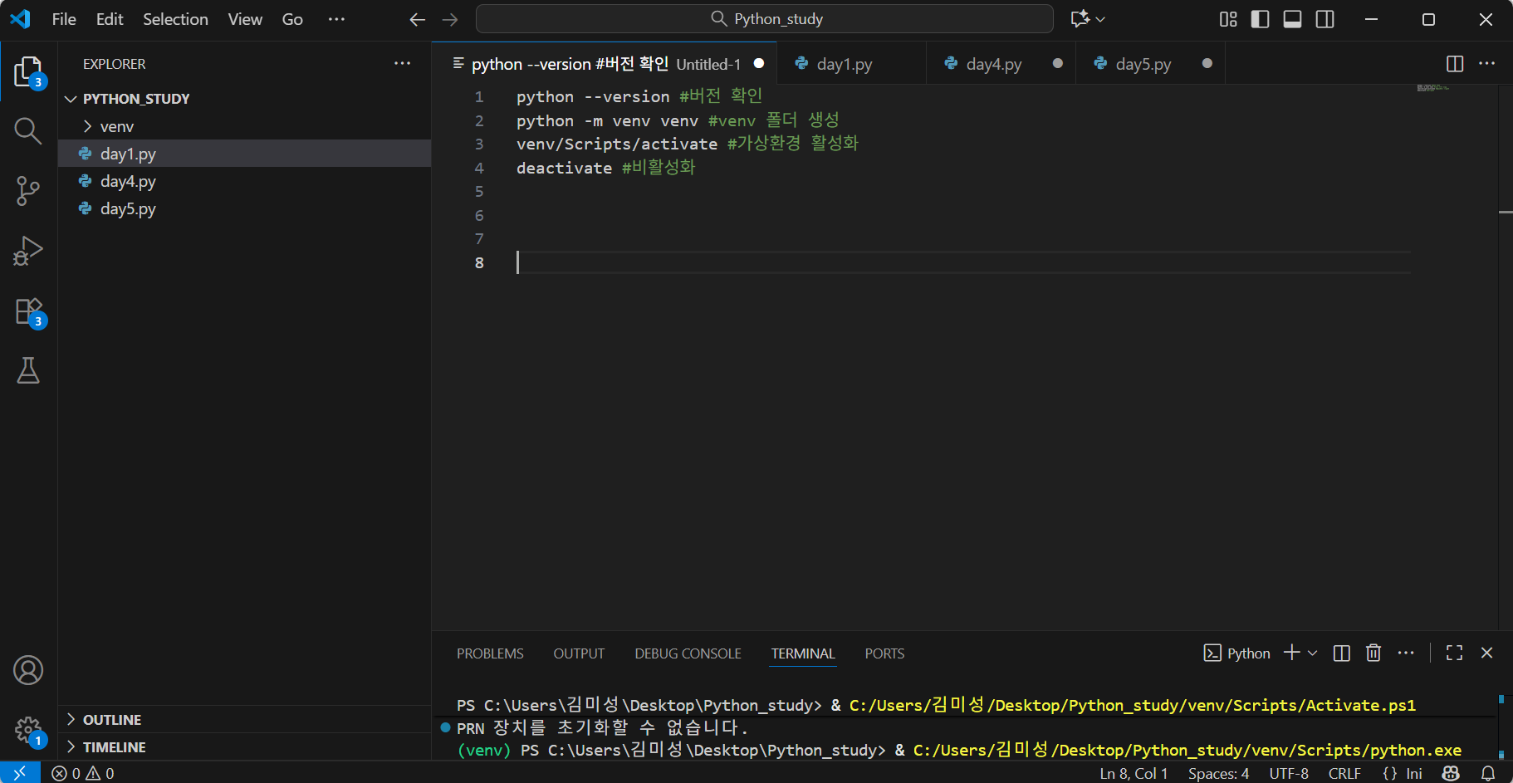Open the Accounts menu
The height and width of the screenshot is (783, 1513).
[x=28, y=670]
